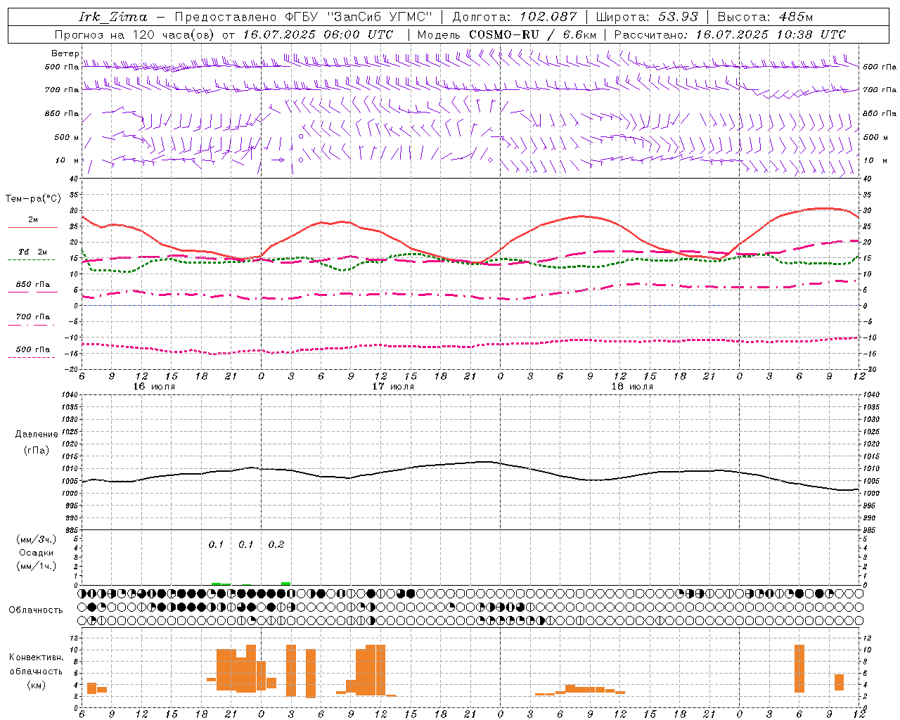Select the "Давление" pressure label
900x720 pixels.
pos(37,435)
